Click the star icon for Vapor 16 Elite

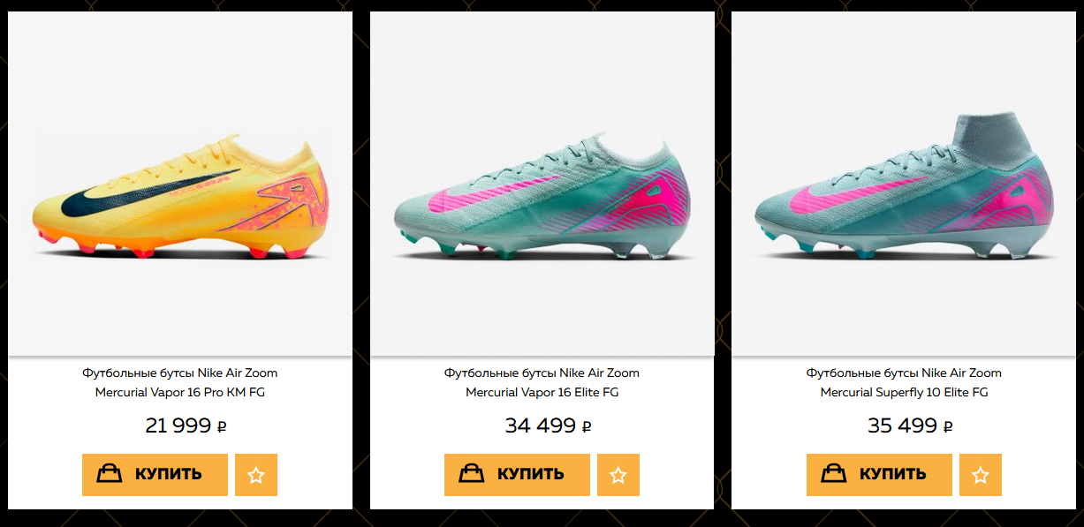tap(618, 475)
